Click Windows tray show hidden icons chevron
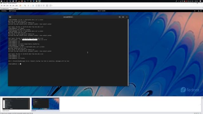The width and height of the screenshot is (203, 114). pos(179,1)
